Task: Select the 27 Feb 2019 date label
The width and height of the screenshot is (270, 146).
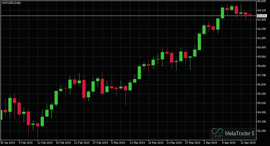Action: [x=100, y=143]
